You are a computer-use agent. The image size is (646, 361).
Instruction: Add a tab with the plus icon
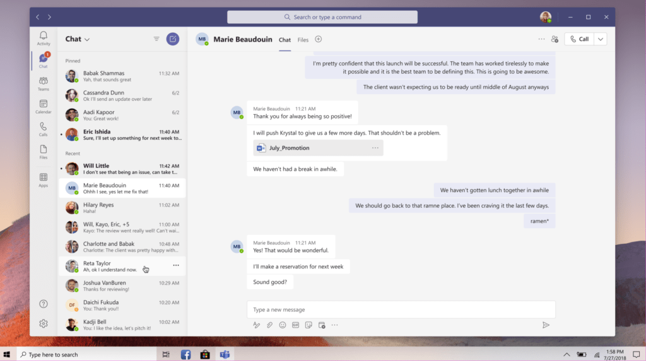[319, 39]
